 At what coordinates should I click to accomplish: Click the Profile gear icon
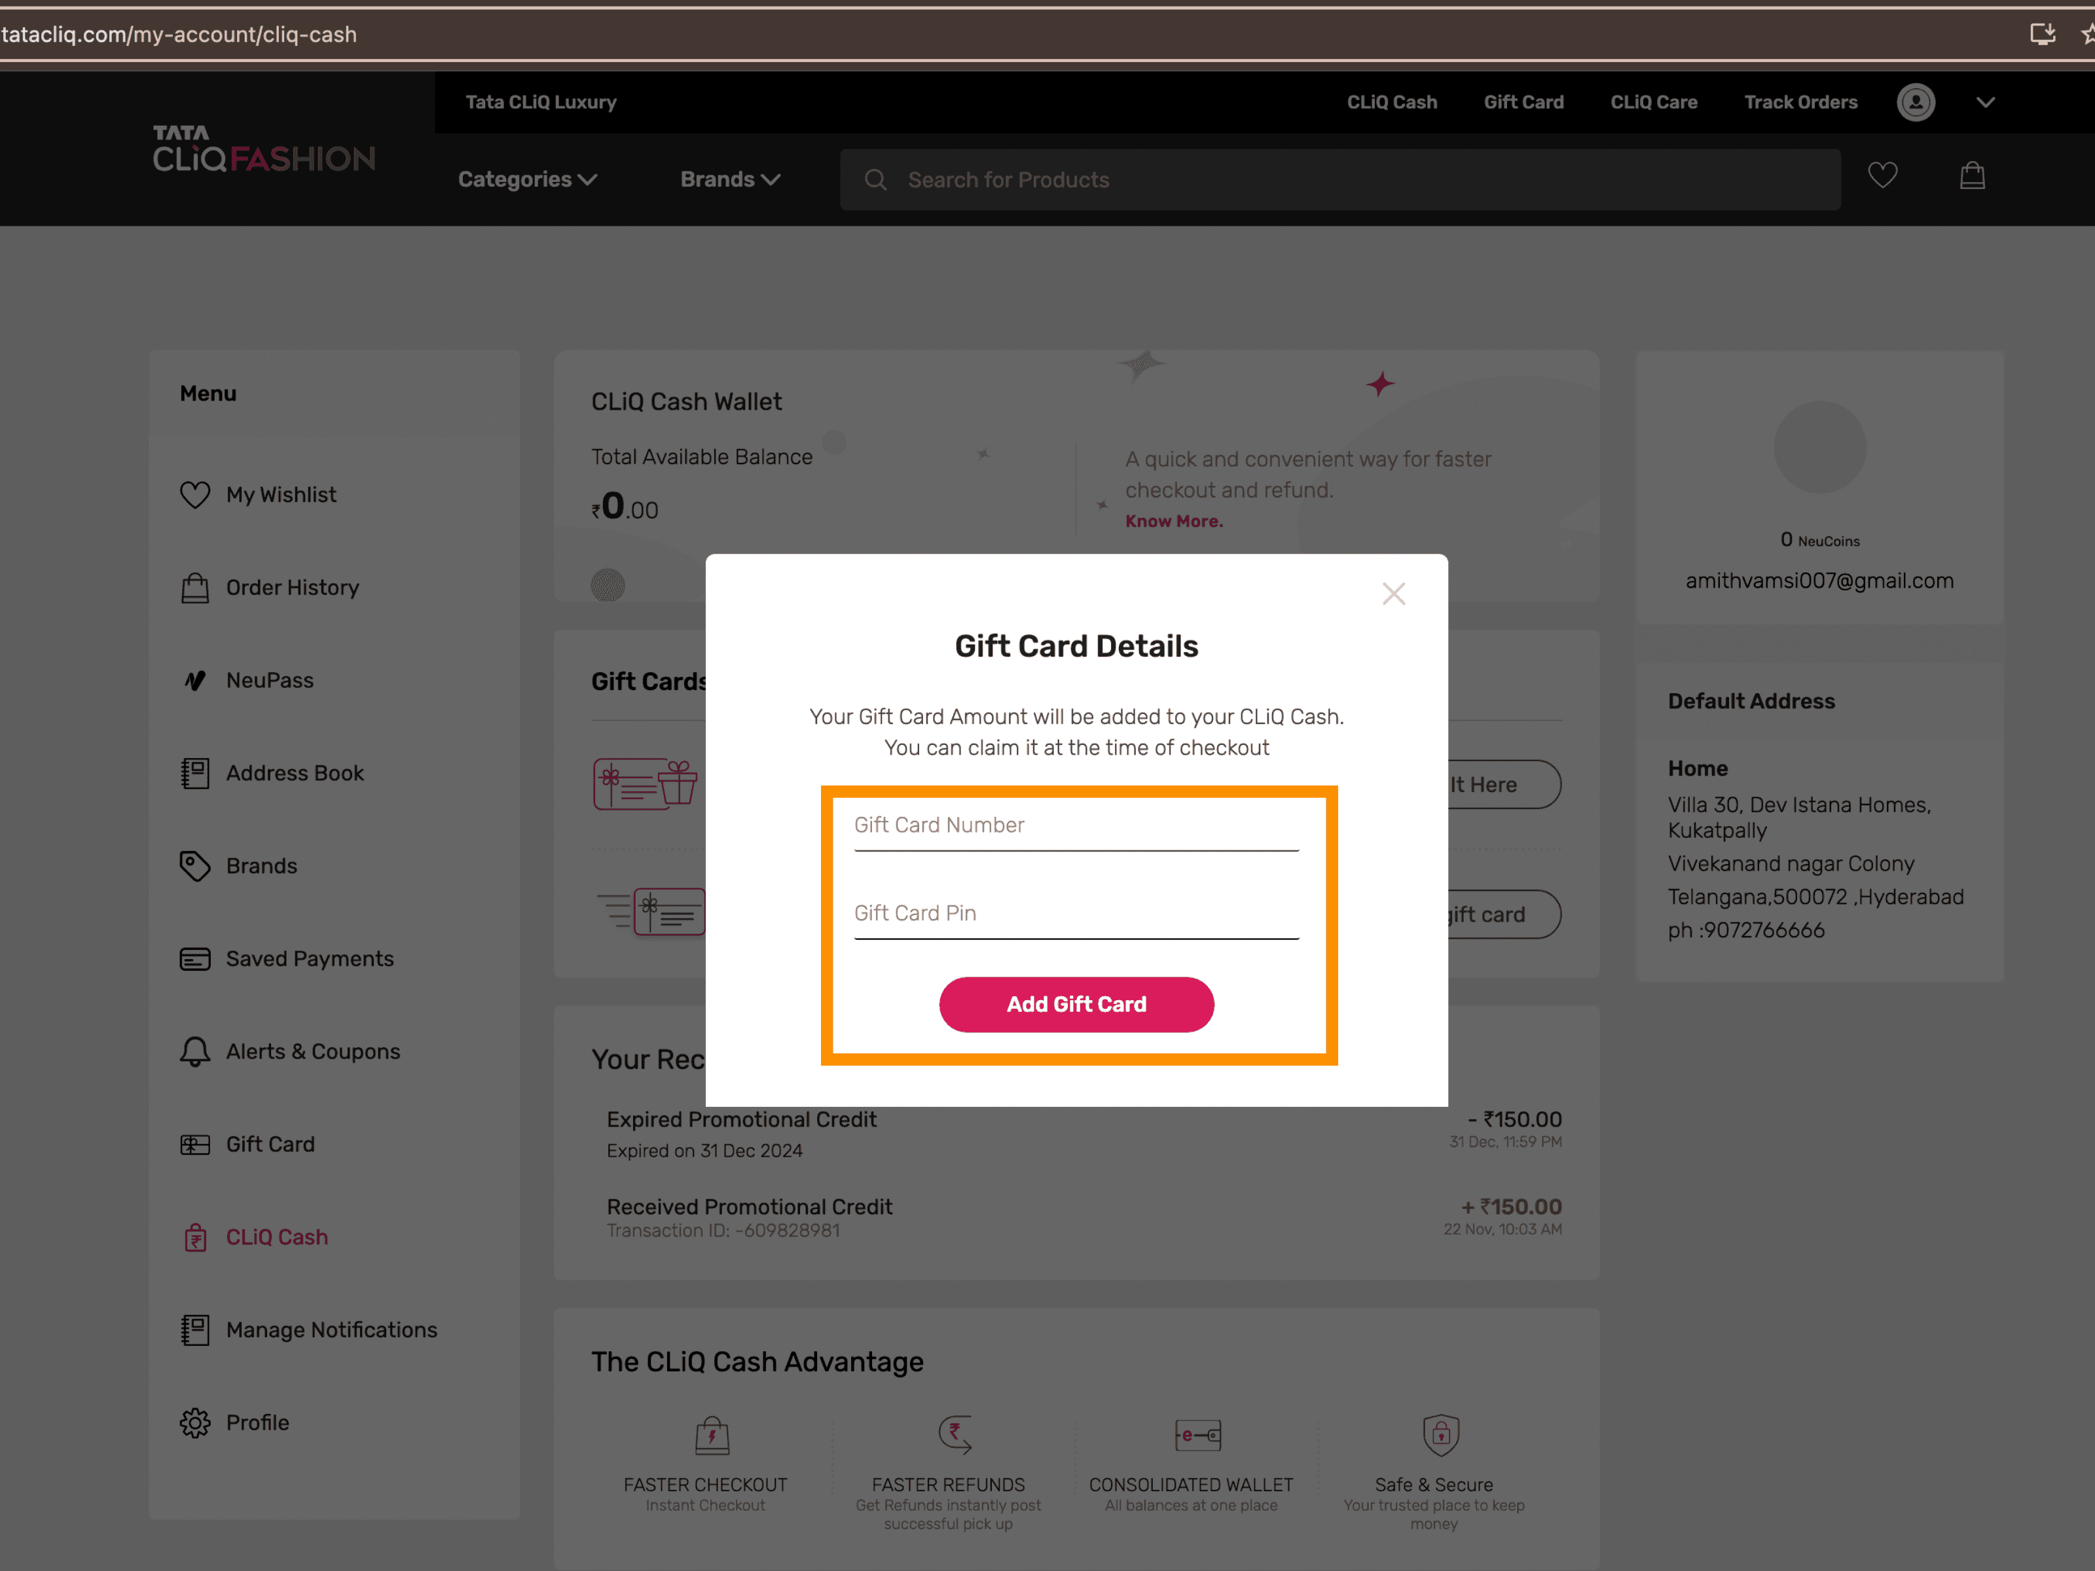tap(195, 1422)
